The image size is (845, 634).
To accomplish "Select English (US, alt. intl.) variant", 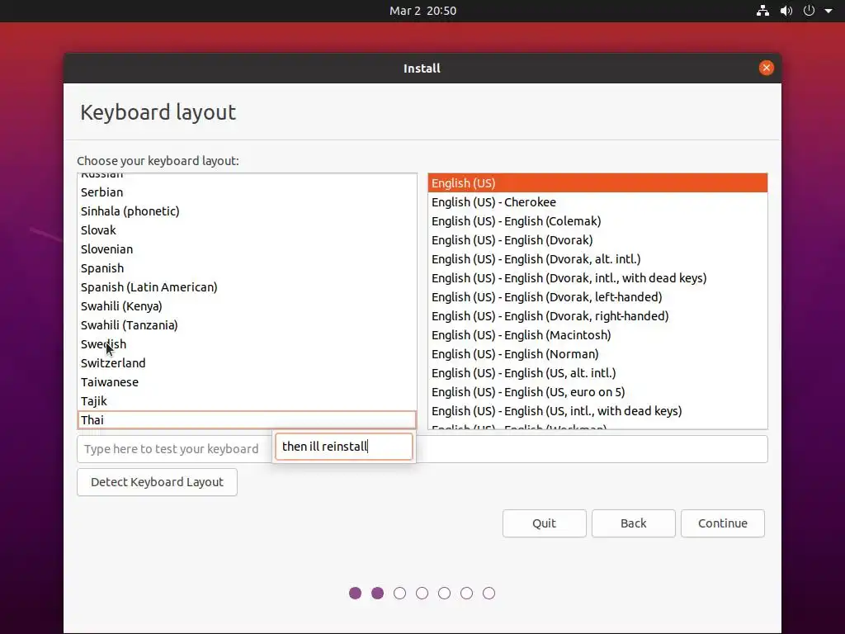I will [x=597, y=373].
